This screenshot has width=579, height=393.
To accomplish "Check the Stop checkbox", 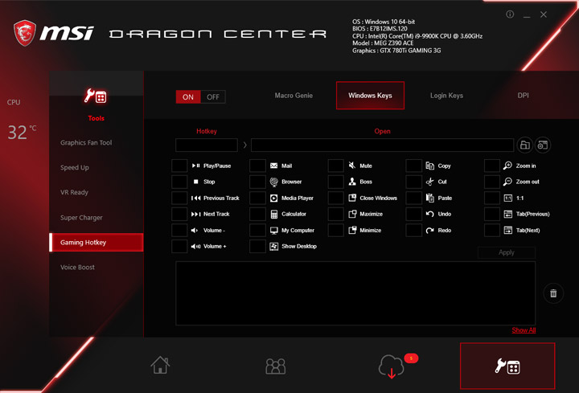I will point(179,182).
